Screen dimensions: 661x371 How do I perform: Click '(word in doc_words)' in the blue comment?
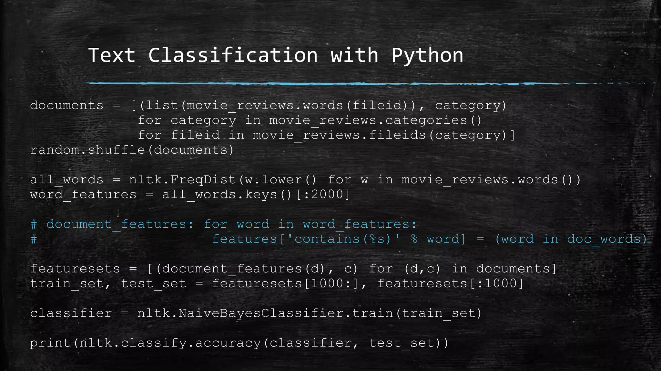[x=571, y=239]
